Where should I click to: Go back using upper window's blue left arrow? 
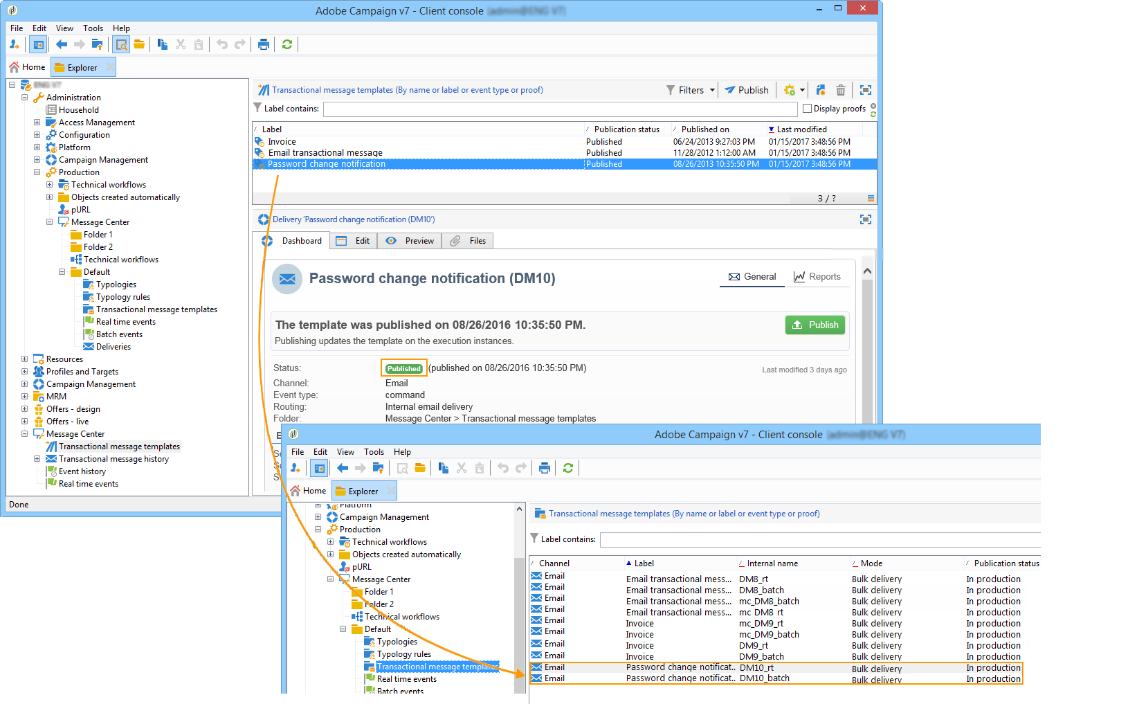click(62, 44)
